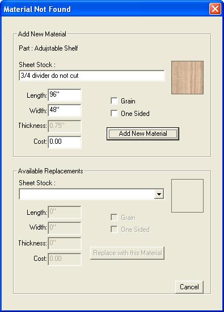Open the Available Replacements Sheet Stock dropdown arrow
Image resolution: width=224 pixels, height=312 pixels.
pos(159,194)
